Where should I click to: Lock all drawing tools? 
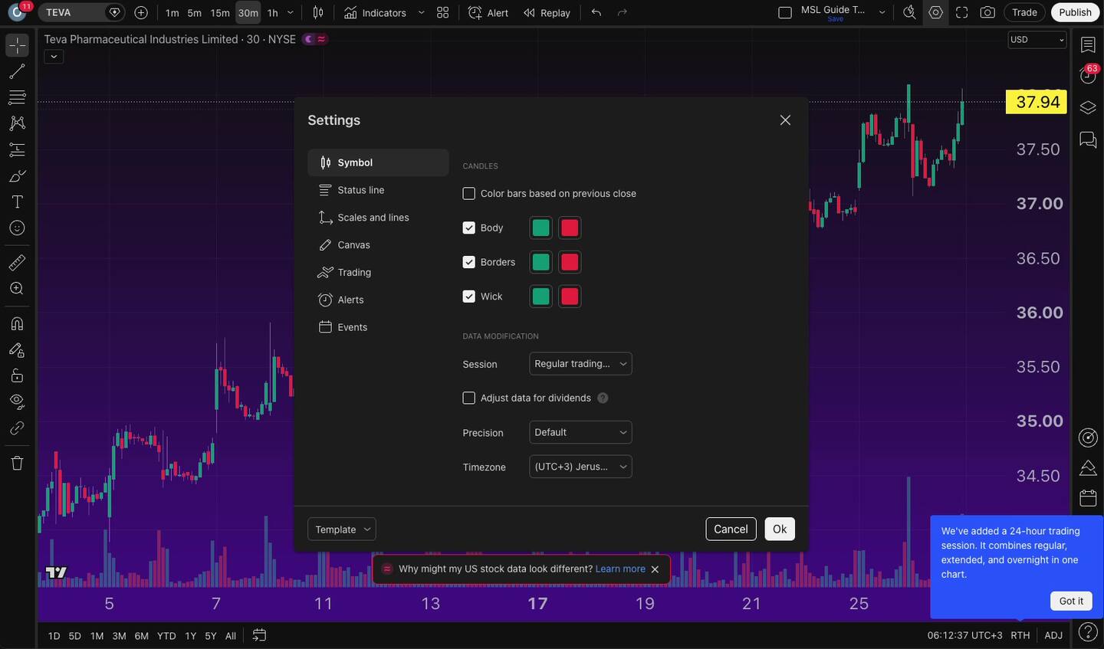[x=17, y=375]
